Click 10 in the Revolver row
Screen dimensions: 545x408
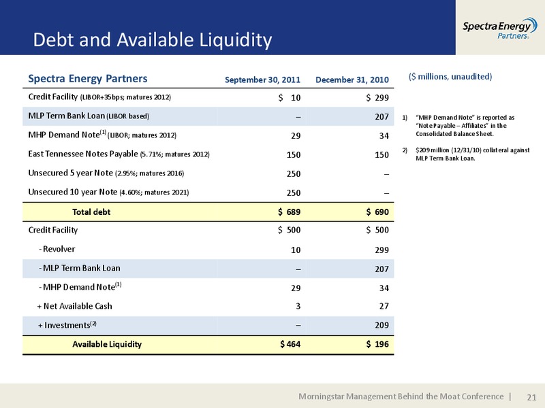click(296, 250)
